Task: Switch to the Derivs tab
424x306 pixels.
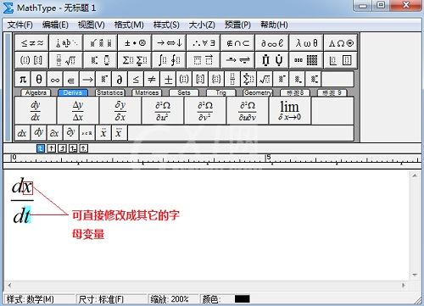Action: [x=73, y=92]
